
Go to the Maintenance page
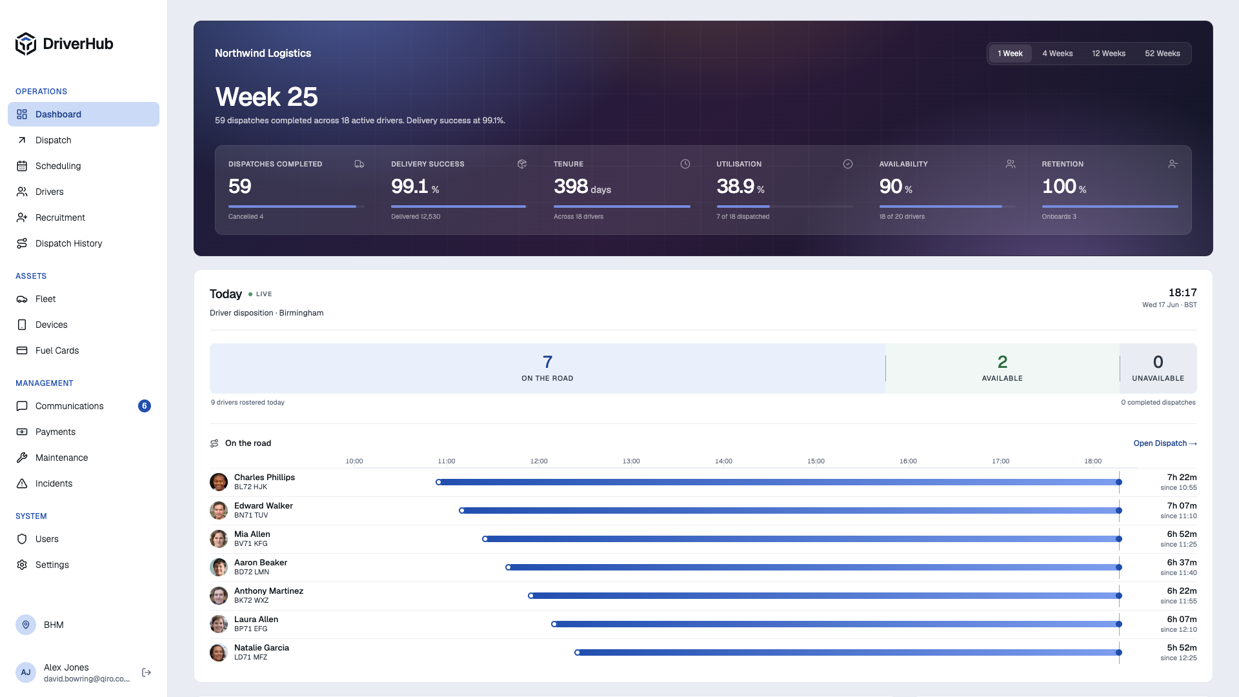[x=83, y=458]
